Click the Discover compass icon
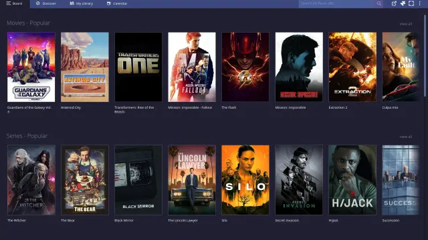428x240 pixels. click(x=38, y=3)
